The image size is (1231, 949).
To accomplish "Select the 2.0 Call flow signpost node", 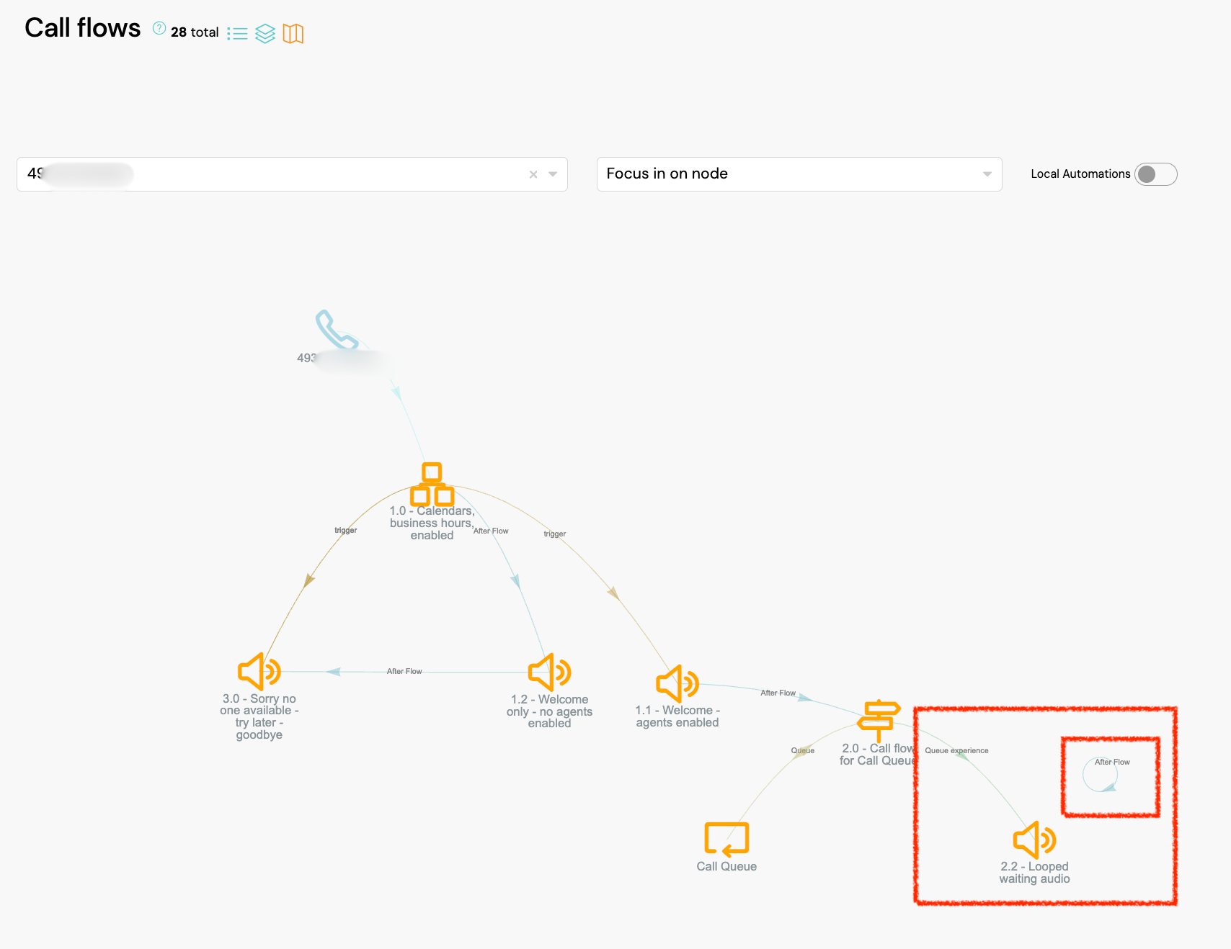I will [x=879, y=719].
